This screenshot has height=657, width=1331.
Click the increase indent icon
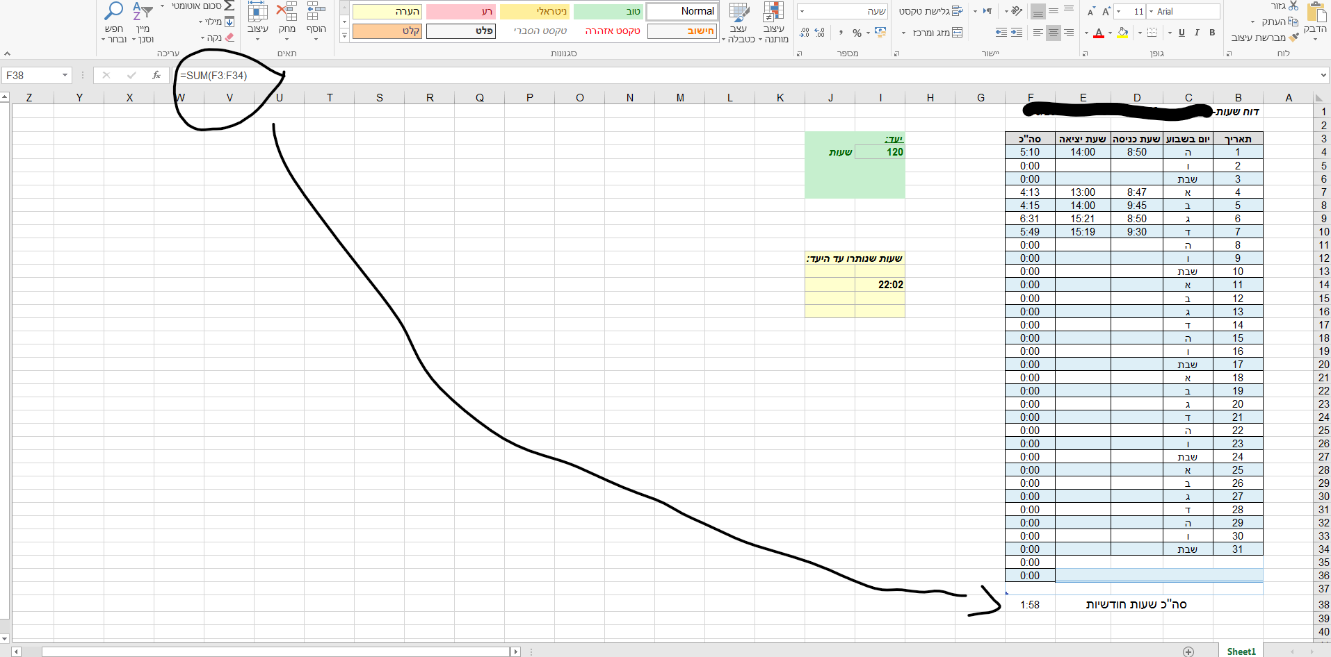pos(1001,33)
